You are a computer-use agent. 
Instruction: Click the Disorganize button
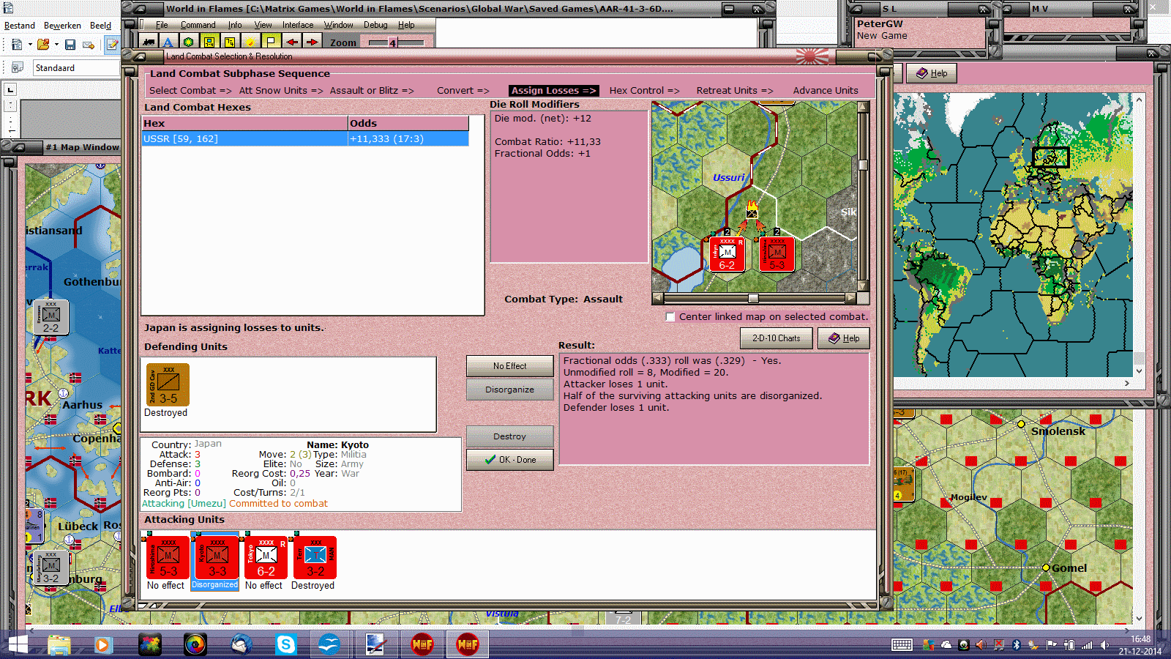click(x=509, y=390)
